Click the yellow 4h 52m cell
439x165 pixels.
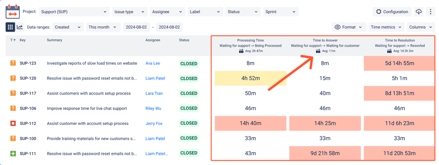click(251, 78)
